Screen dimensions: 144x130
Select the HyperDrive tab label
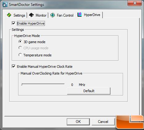(92, 15)
